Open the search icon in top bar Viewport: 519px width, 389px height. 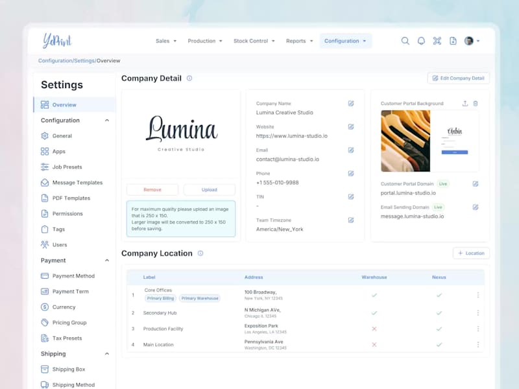coord(405,40)
